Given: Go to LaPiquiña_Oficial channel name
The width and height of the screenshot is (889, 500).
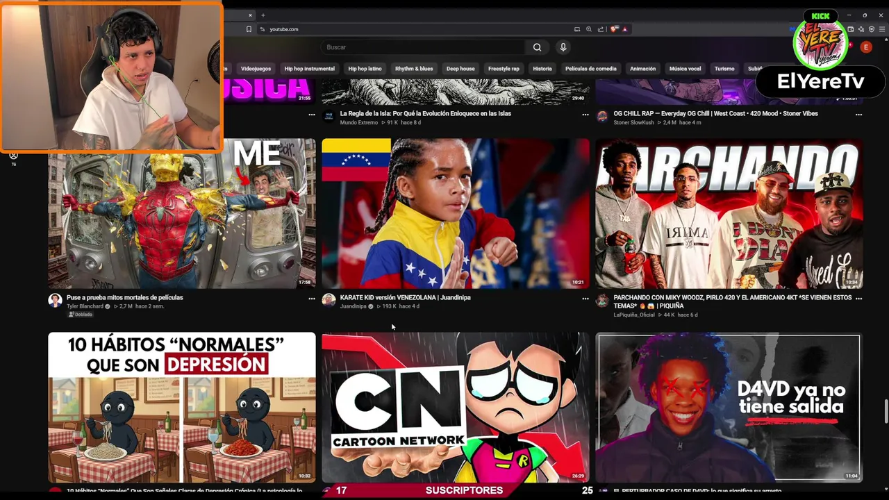Looking at the screenshot, I should point(634,315).
